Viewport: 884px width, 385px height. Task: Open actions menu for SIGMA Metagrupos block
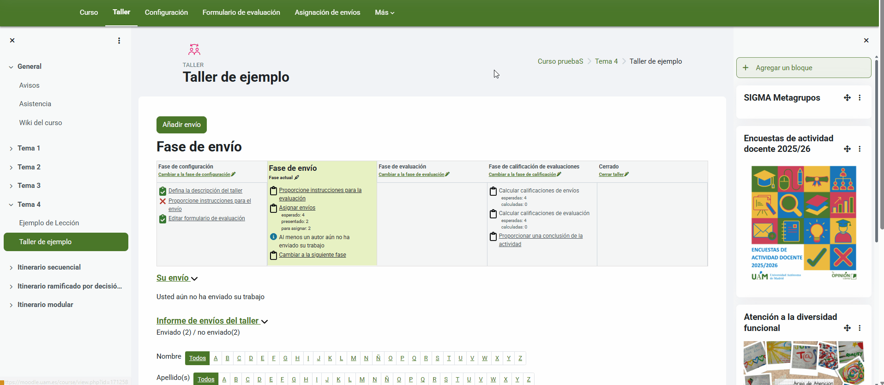coord(860,98)
